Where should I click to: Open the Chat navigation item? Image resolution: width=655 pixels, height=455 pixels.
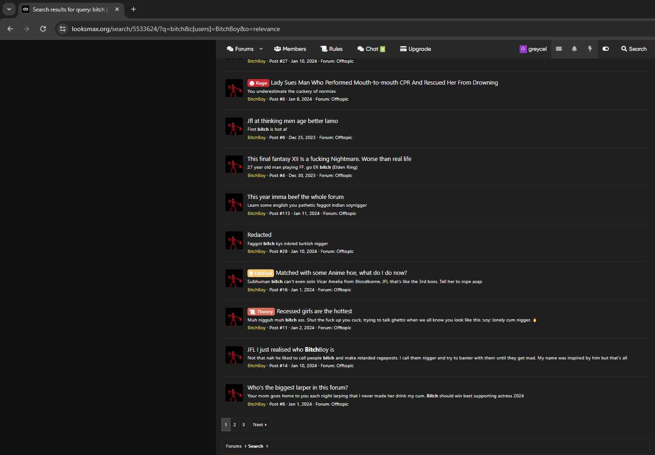(x=371, y=49)
